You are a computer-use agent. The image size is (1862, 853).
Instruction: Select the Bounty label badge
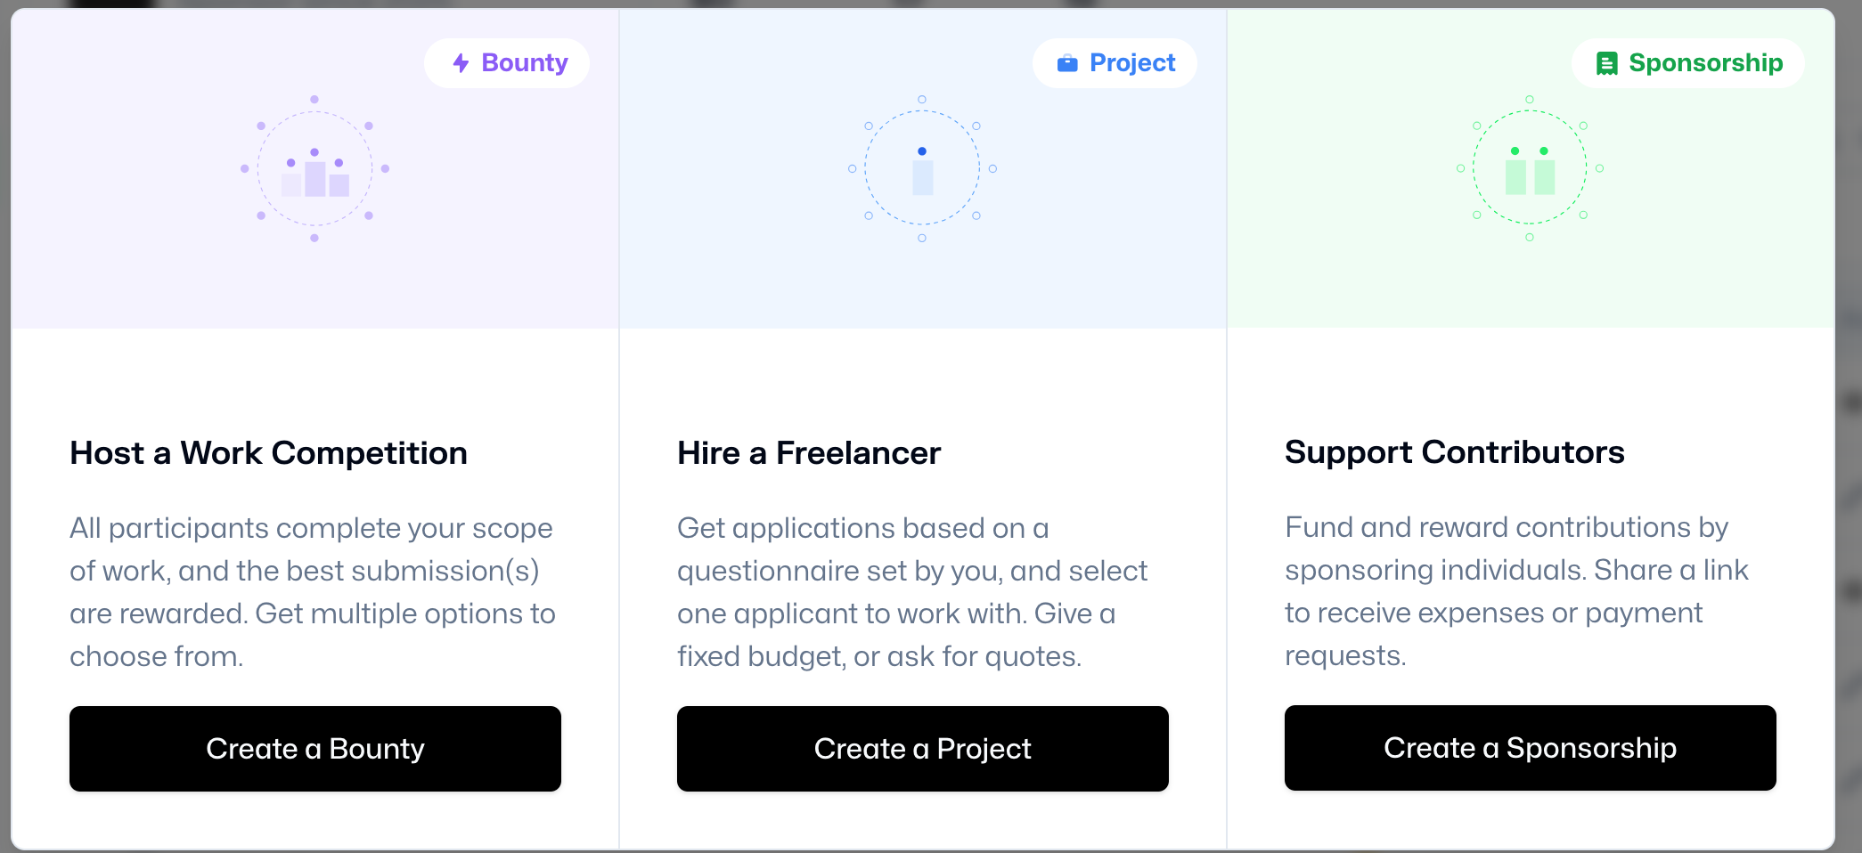coord(507,63)
